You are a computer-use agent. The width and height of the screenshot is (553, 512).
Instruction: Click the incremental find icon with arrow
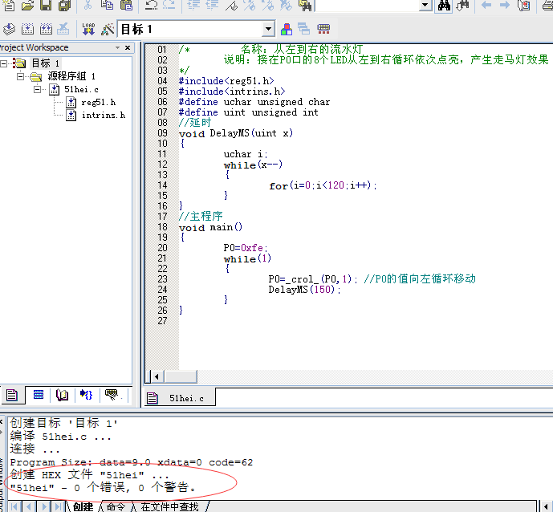462,6
